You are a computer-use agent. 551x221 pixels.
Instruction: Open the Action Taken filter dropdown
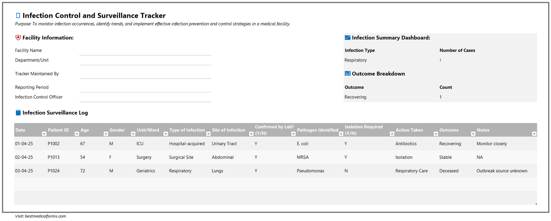coord(436,134)
